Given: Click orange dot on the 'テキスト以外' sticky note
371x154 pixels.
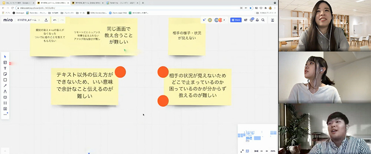Looking at the screenshot, I should (120, 72).
